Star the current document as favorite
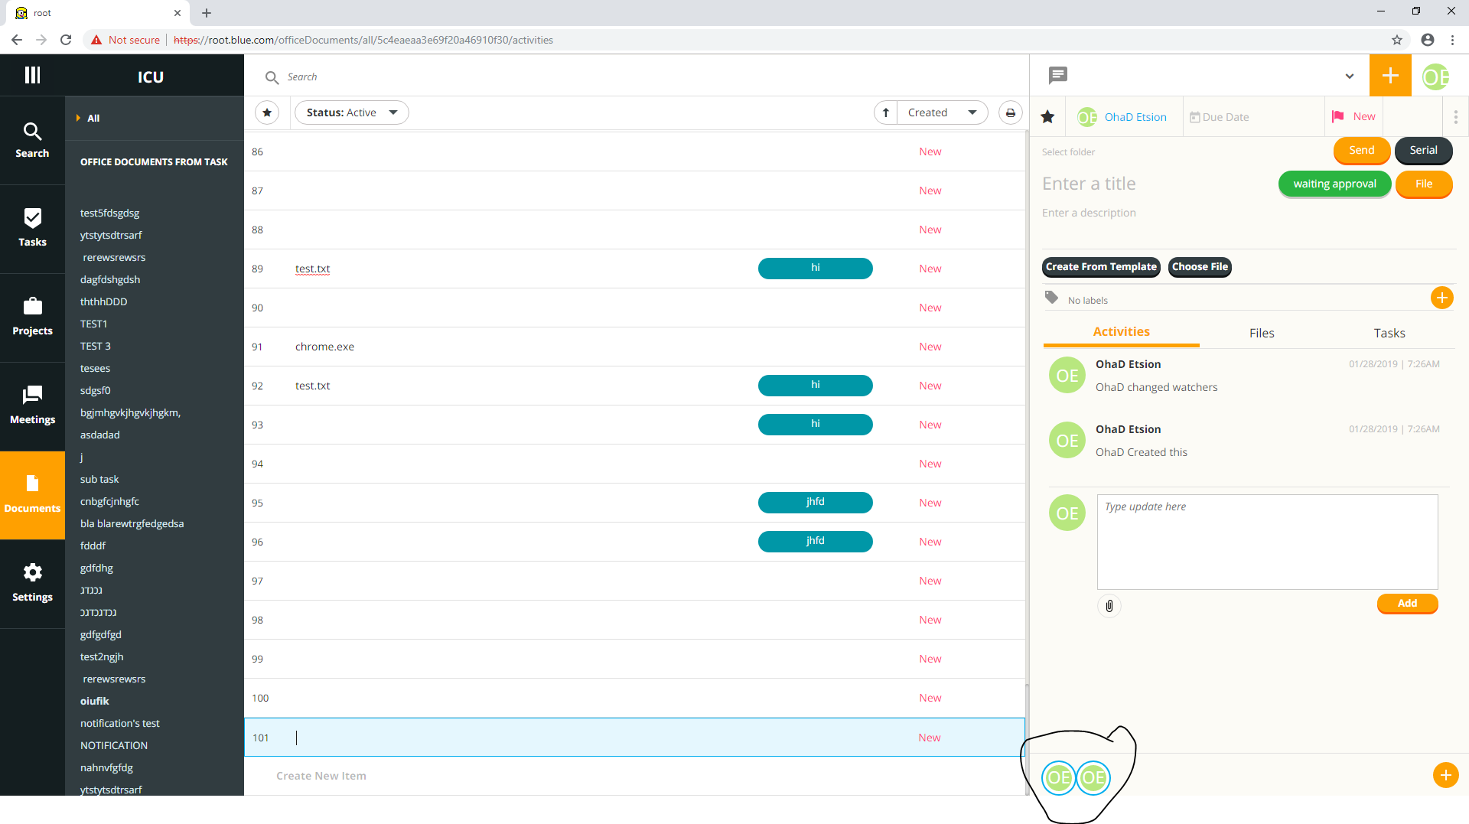 (x=1047, y=116)
